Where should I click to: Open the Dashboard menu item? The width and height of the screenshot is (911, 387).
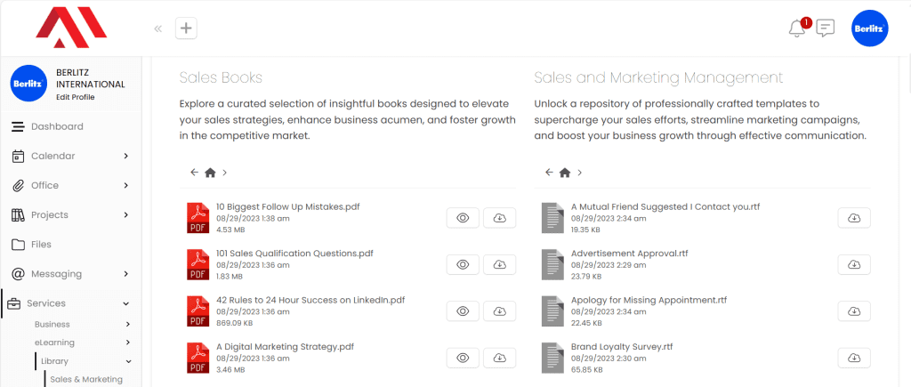[57, 126]
